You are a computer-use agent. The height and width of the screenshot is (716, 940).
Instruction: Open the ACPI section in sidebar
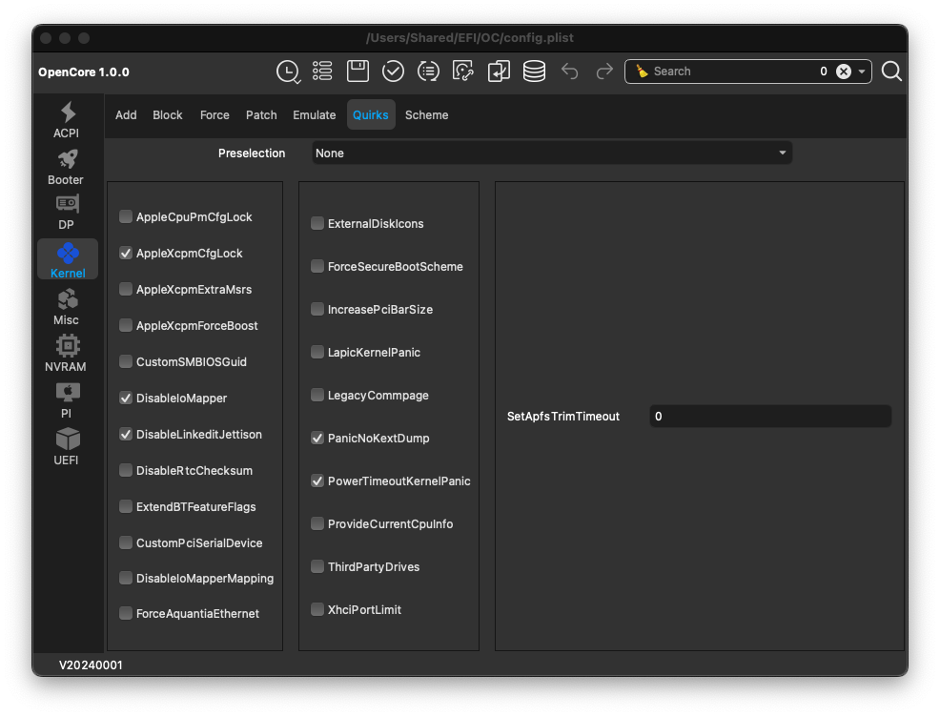point(67,120)
